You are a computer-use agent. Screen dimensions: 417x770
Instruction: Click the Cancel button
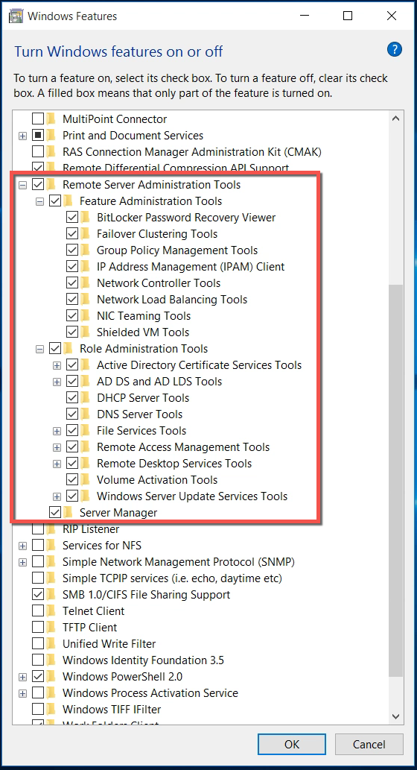pyautogui.click(x=369, y=744)
